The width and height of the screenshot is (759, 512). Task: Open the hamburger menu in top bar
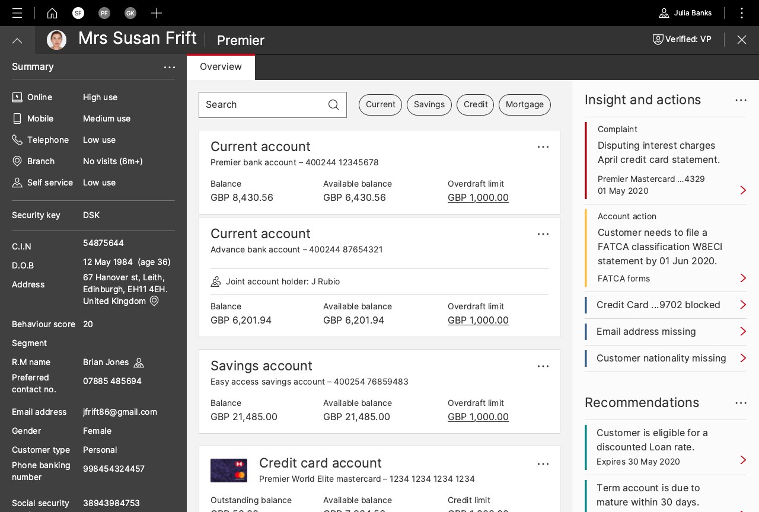[x=17, y=13]
